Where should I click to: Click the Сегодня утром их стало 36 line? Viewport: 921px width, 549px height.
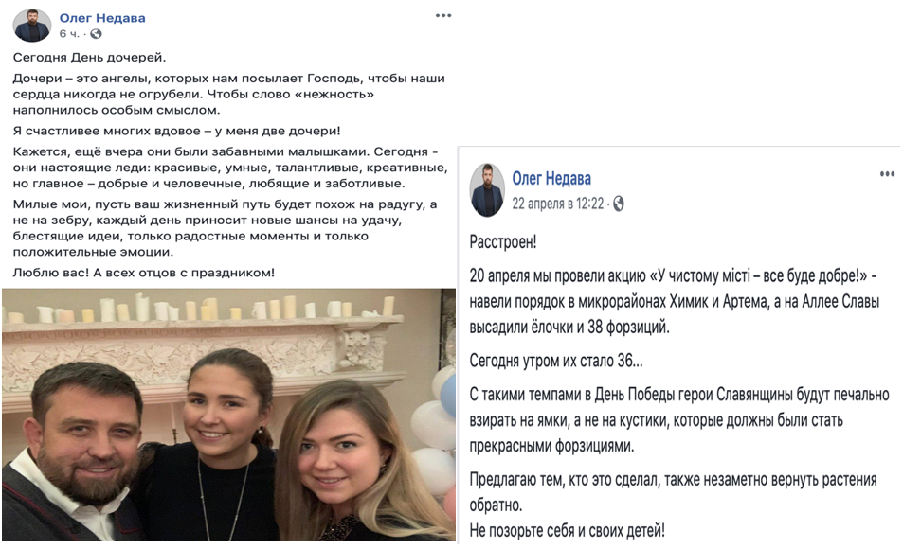555,361
